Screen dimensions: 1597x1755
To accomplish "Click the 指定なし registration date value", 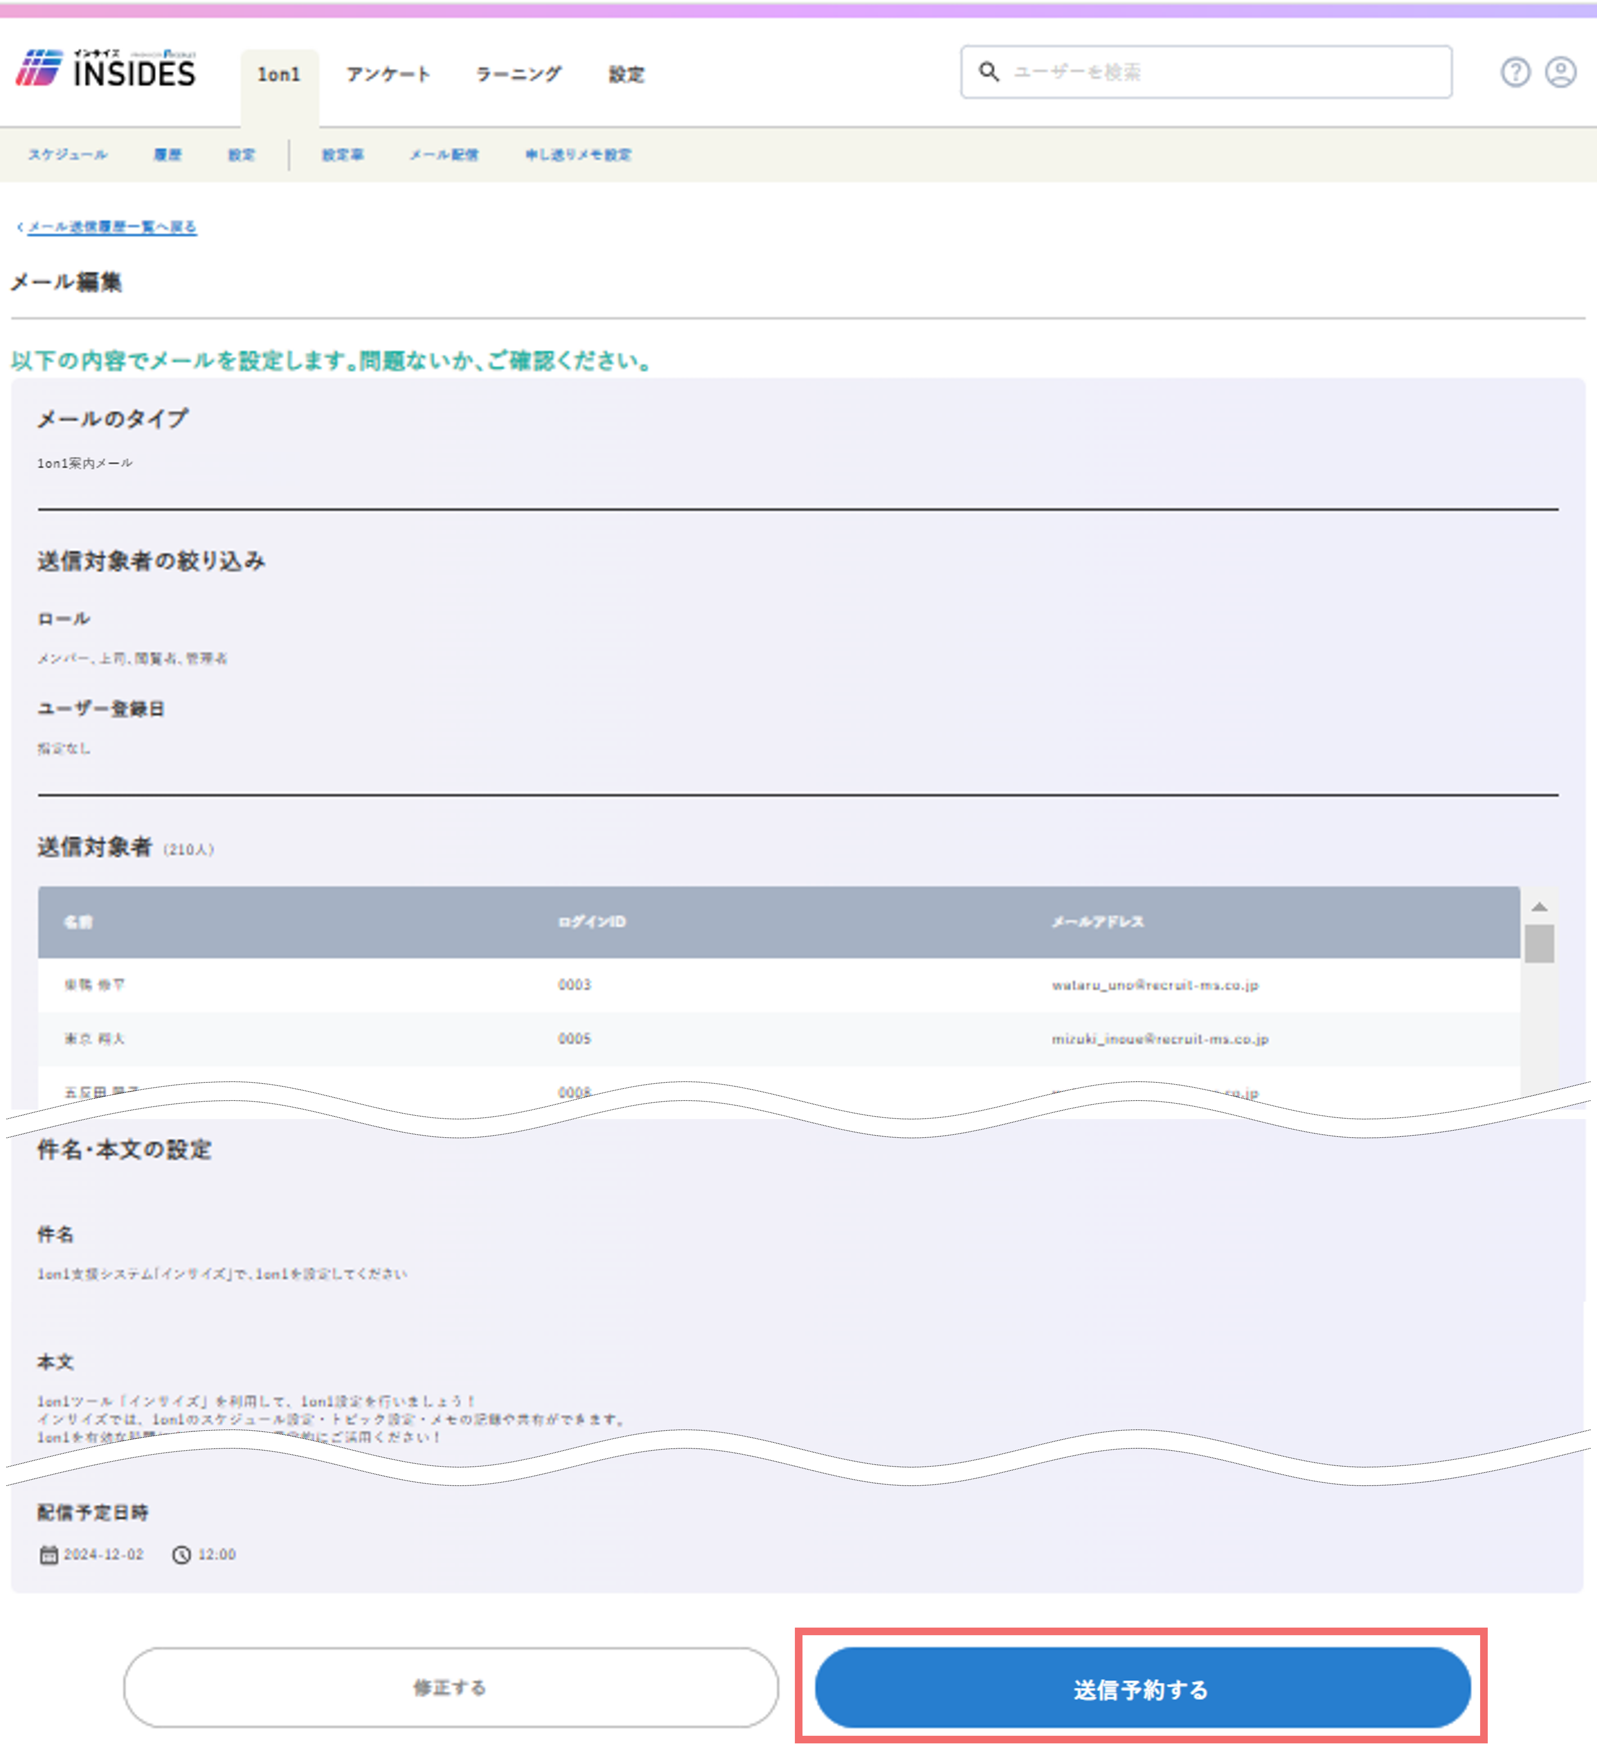I will (x=64, y=749).
